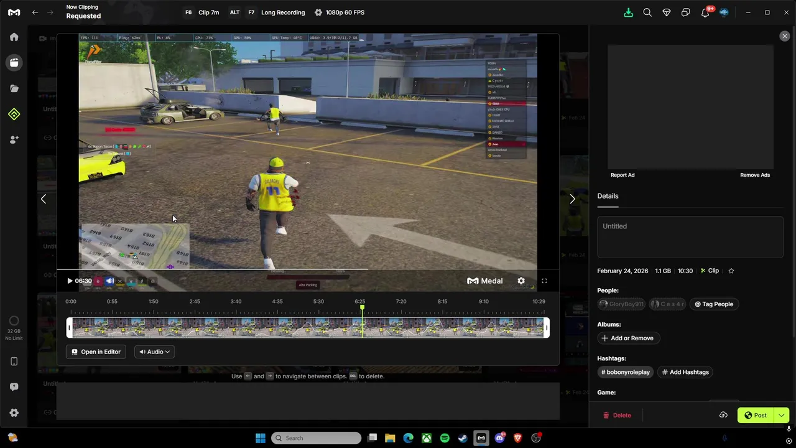796x448 pixels.
Task: Select the C e s 4 r person tag
Action: (x=667, y=304)
